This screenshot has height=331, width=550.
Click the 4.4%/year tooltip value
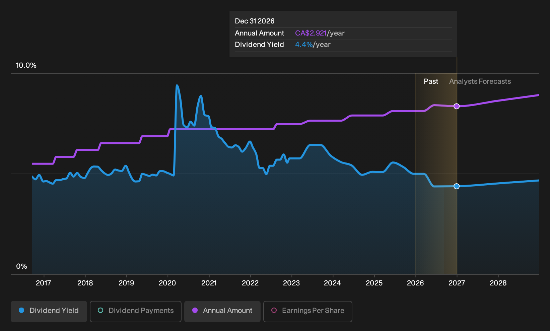pyautogui.click(x=313, y=45)
